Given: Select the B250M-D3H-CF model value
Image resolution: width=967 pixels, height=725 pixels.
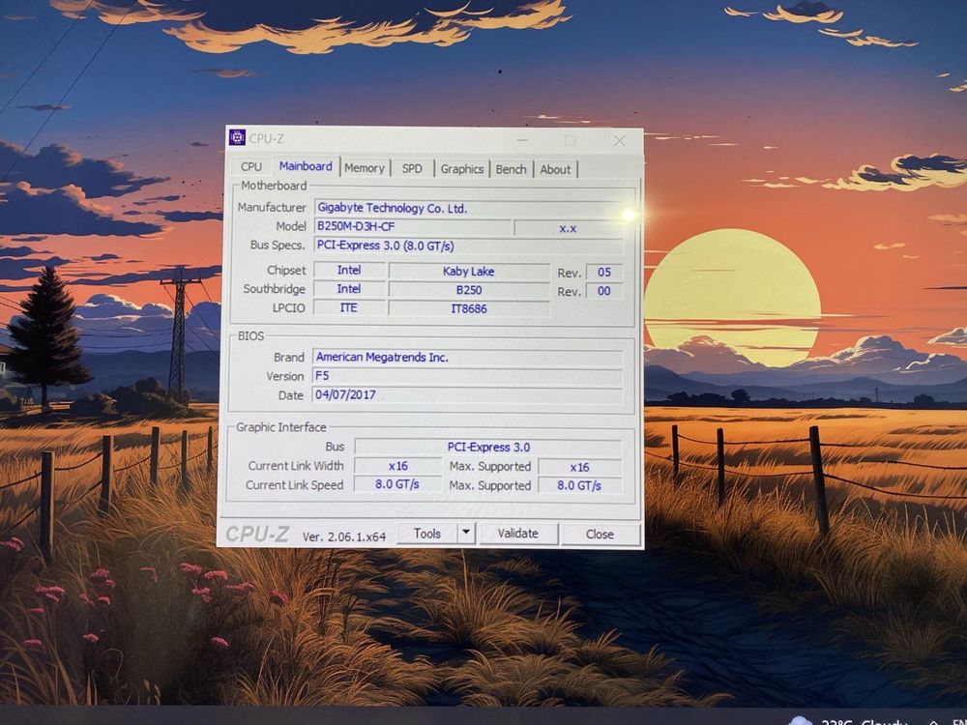Looking at the screenshot, I should 412,227.
